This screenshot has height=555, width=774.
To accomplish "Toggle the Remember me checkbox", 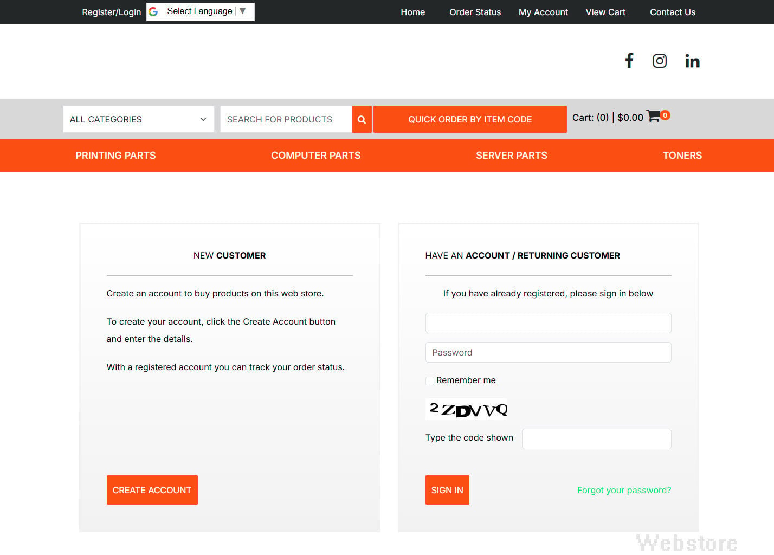I will point(430,380).
